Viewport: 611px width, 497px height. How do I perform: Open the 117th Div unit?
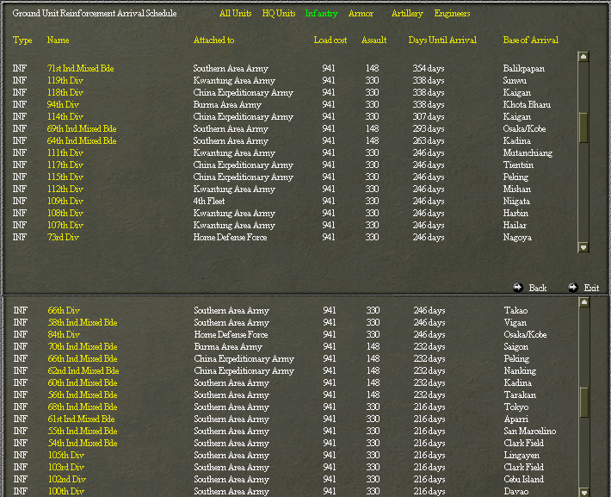pyautogui.click(x=65, y=165)
